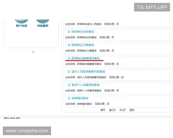This screenshot has width=173, height=138.
Task: Click icon beside 医保个人待遇资格查询
Action: [x=69, y=85]
